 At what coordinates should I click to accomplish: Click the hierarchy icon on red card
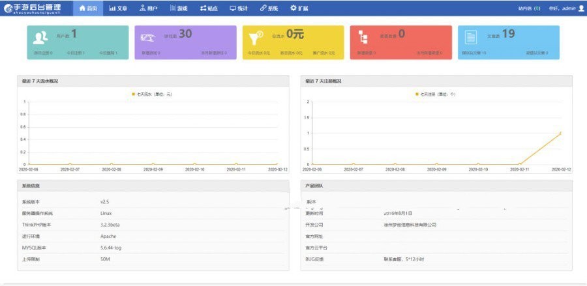pos(363,37)
